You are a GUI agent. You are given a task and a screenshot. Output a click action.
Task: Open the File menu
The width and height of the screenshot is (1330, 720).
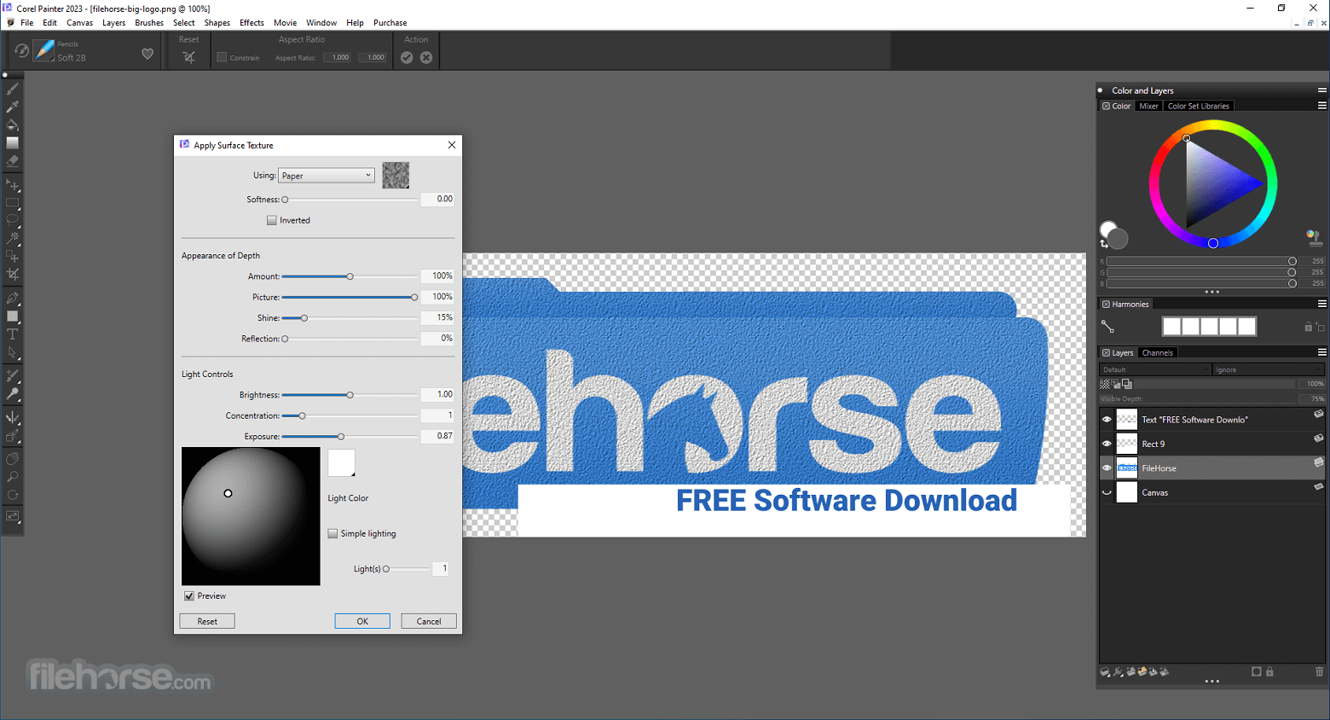27,23
